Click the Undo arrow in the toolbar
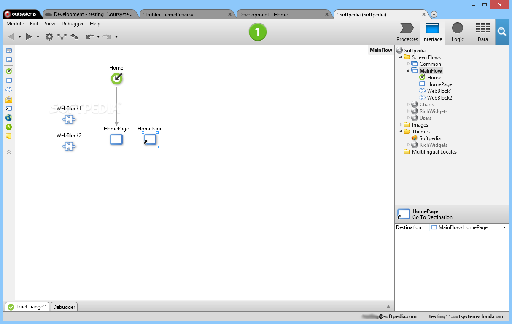512x324 pixels. pyautogui.click(x=89, y=37)
